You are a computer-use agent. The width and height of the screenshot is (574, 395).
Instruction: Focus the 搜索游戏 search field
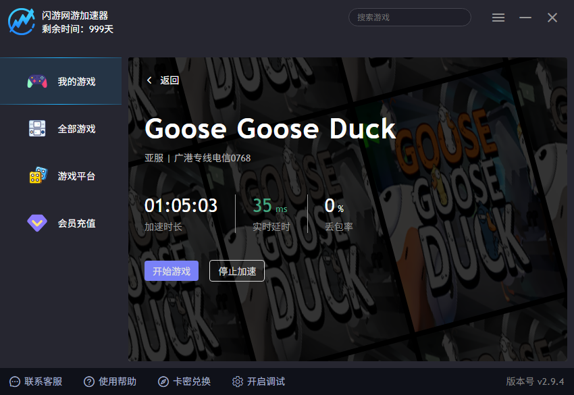pos(409,18)
